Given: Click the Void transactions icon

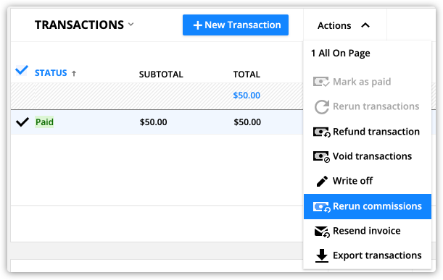Looking at the screenshot, I should click(x=321, y=156).
